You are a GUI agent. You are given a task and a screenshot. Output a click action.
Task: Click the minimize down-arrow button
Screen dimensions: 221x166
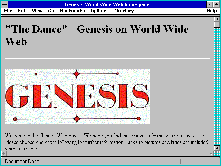210,4
